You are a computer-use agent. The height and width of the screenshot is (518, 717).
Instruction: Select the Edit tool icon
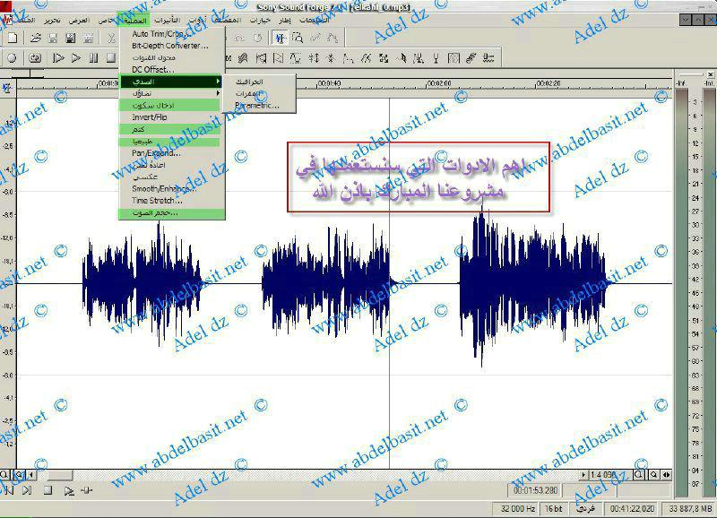coord(280,38)
